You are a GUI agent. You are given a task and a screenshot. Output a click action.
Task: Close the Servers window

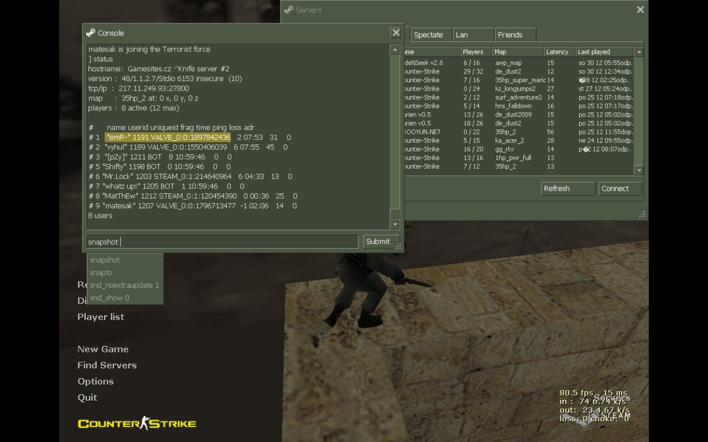[640, 10]
